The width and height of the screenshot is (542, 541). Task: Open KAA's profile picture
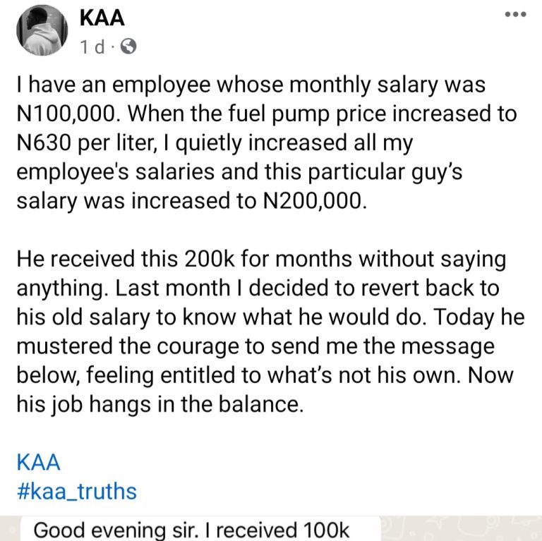pyautogui.click(x=44, y=30)
